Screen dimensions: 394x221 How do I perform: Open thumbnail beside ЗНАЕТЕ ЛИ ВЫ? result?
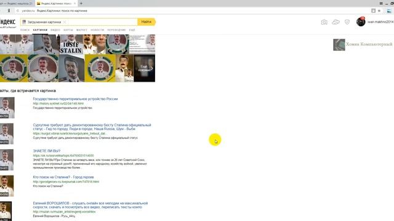[x=7, y=160]
